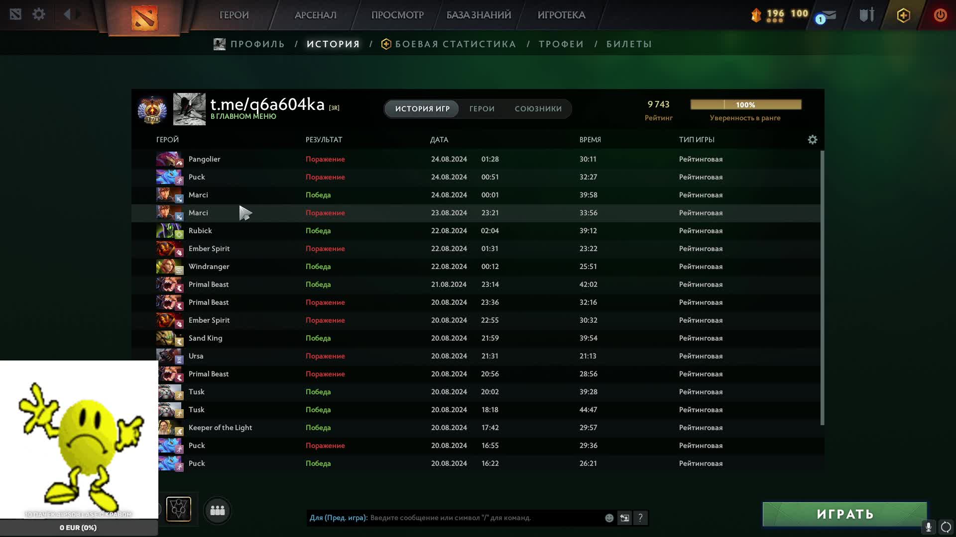Viewport: 956px width, 537px height.
Task: Open the ГЕРОИ top menu
Action: [234, 15]
